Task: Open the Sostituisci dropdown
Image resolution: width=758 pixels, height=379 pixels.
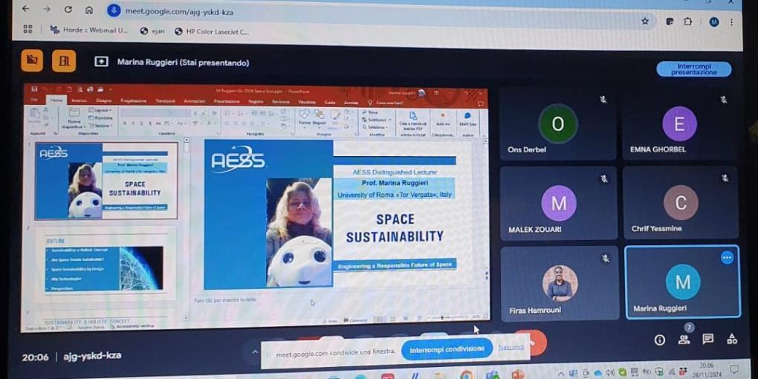Action: [377, 120]
